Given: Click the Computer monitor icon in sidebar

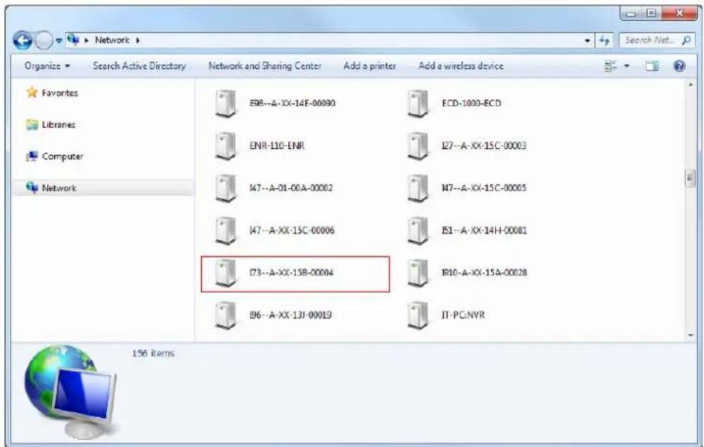Looking at the screenshot, I should click(32, 157).
